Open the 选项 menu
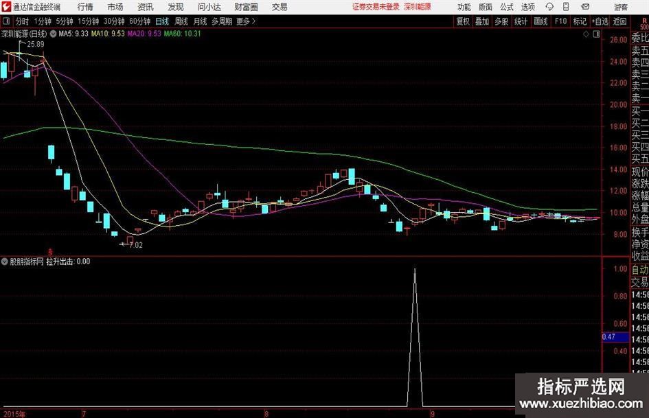The height and width of the screenshot is (418, 649). click(x=527, y=7)
